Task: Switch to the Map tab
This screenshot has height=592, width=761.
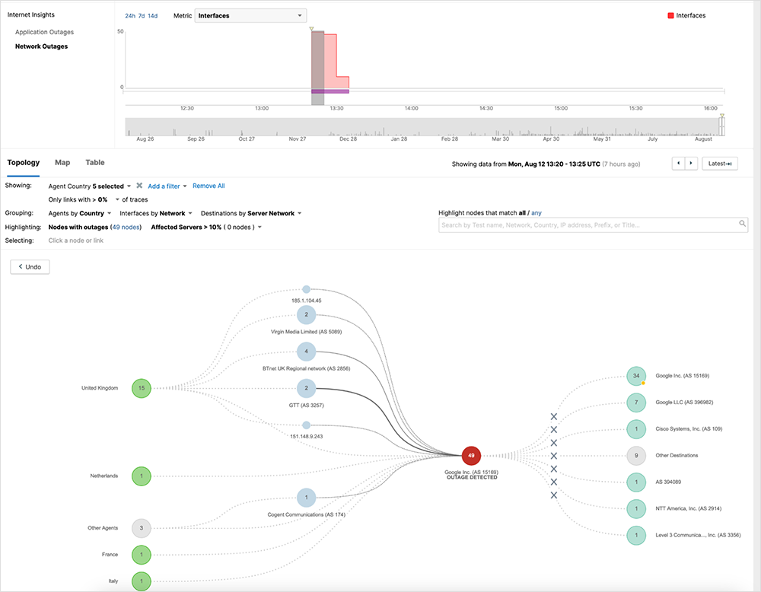Action: point(62,163)
